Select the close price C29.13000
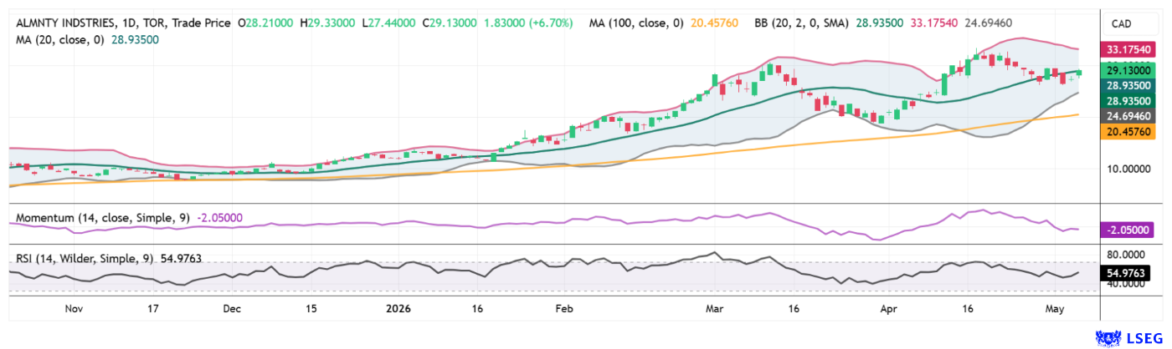Image resolution: width=1172 pixels, height=349 pixels. [450, 23]
